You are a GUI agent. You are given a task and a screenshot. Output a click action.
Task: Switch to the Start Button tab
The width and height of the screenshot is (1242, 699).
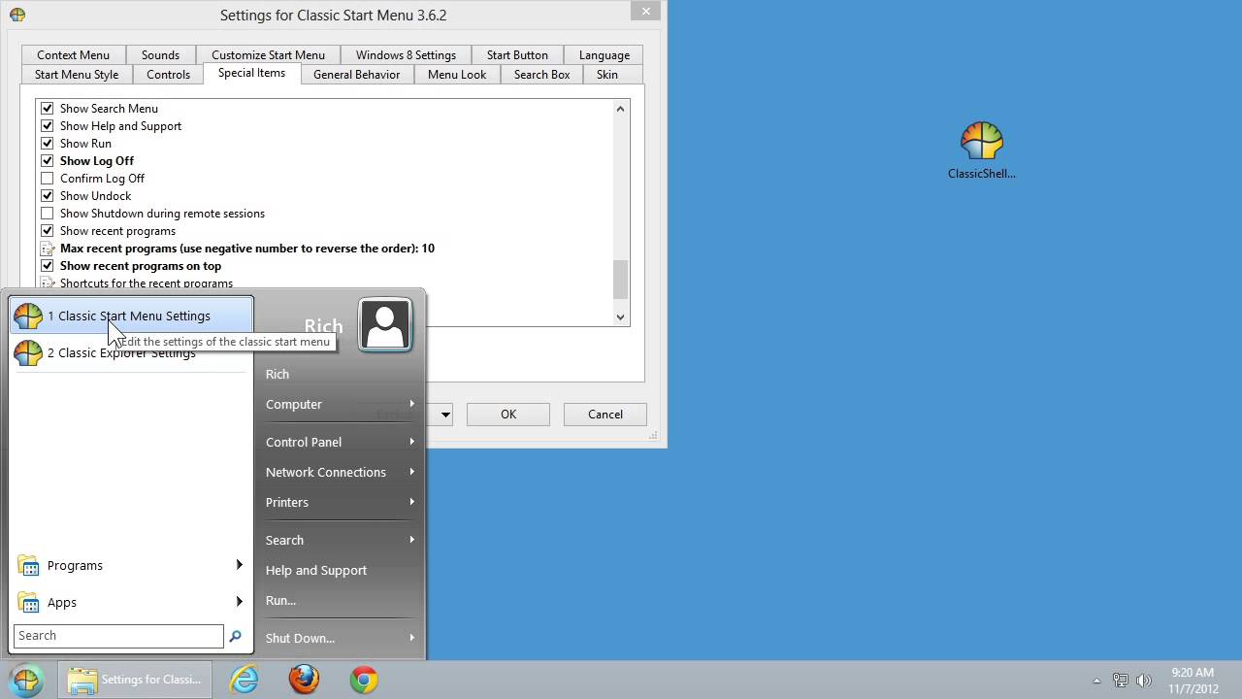pos(517,54)
